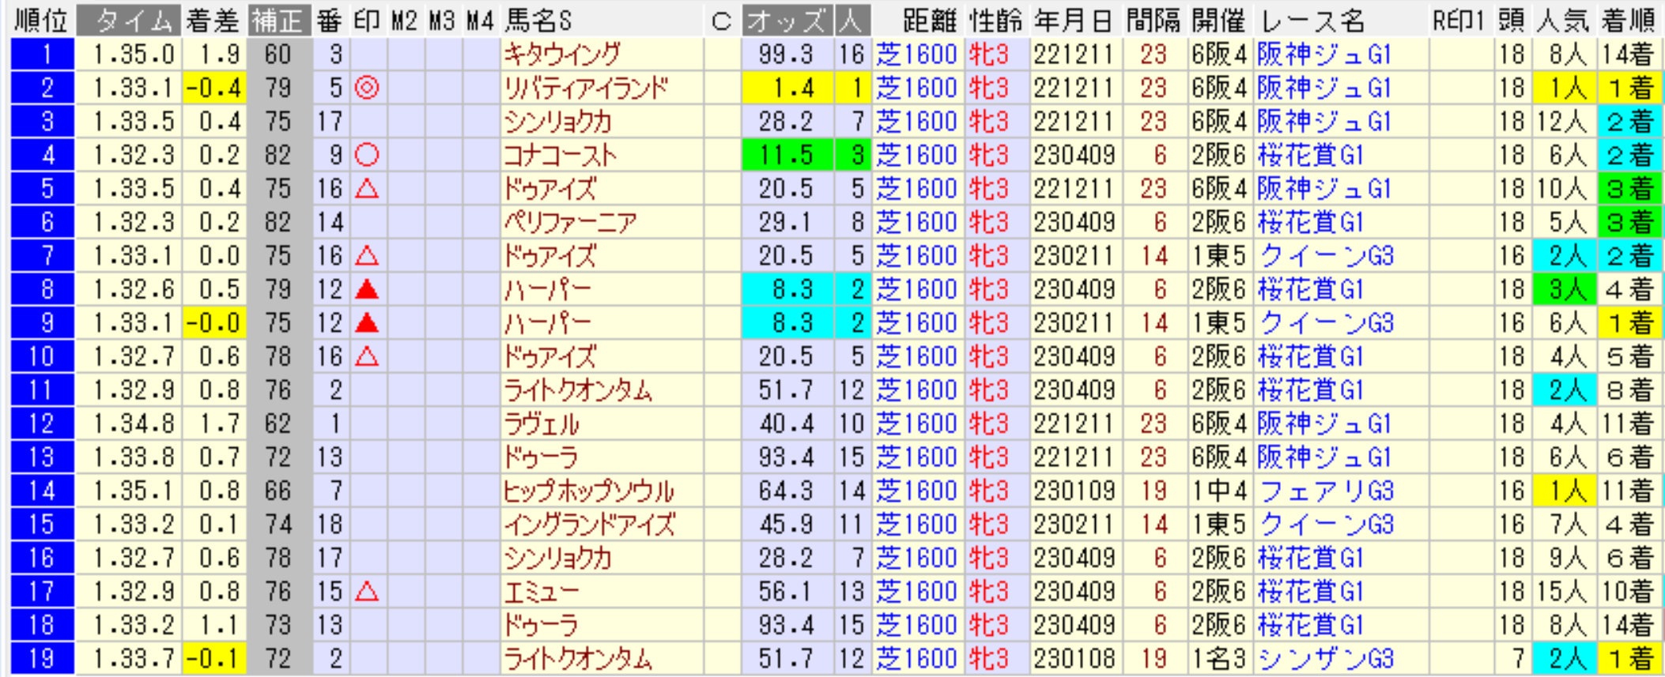Open クイーンG3 race link in row 7
Screen dimensions: 1665x677
(x=1326, y=256)
